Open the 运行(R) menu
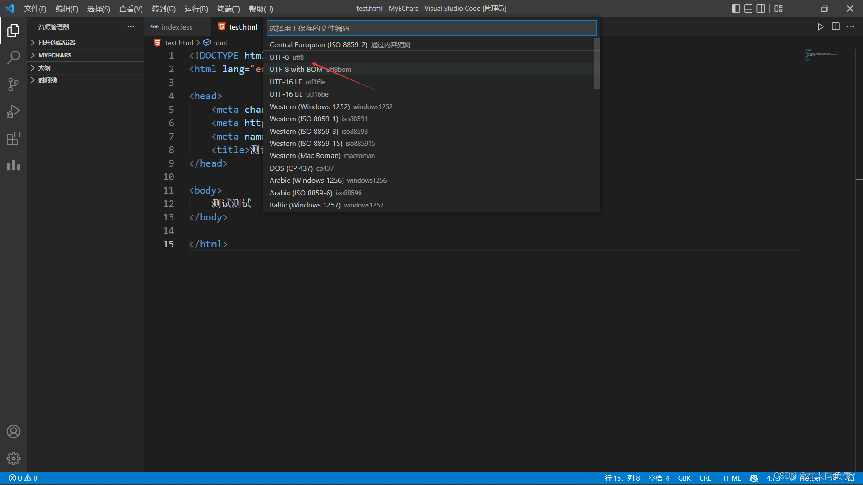Viewport: 863px width, 485px height. [x=196, y=9]
